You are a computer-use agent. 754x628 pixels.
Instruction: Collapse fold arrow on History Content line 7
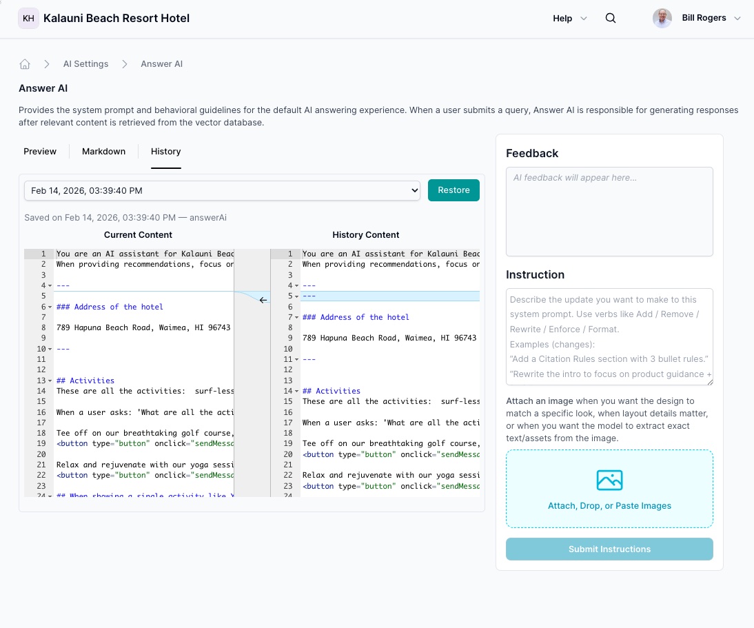pyautogui.click(x=296, y=318)
